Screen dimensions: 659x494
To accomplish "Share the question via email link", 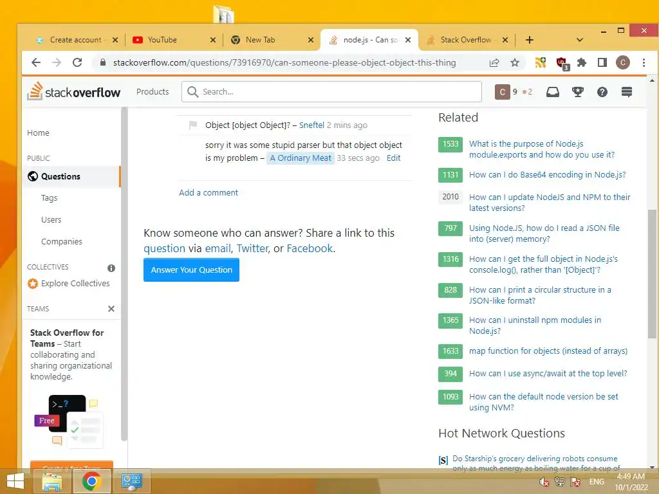I will pyautogui.click(x=218, y=248).
